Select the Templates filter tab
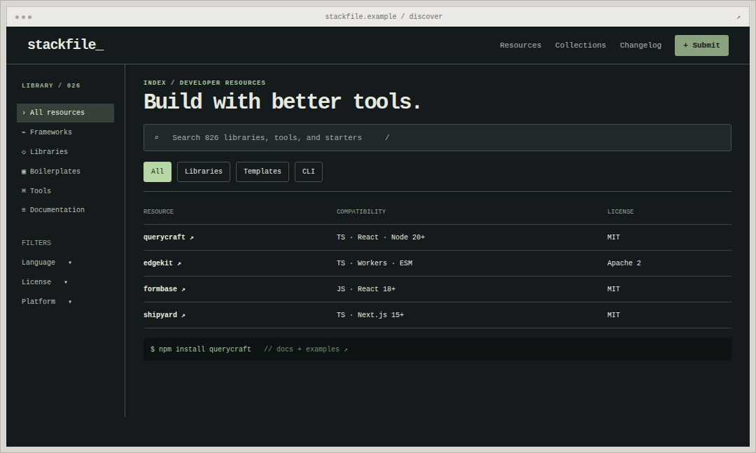 tap(262, 172)
